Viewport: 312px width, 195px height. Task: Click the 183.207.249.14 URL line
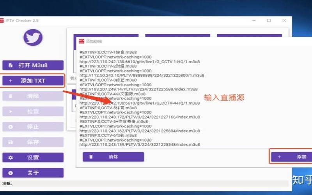click(x=138, y=89)
